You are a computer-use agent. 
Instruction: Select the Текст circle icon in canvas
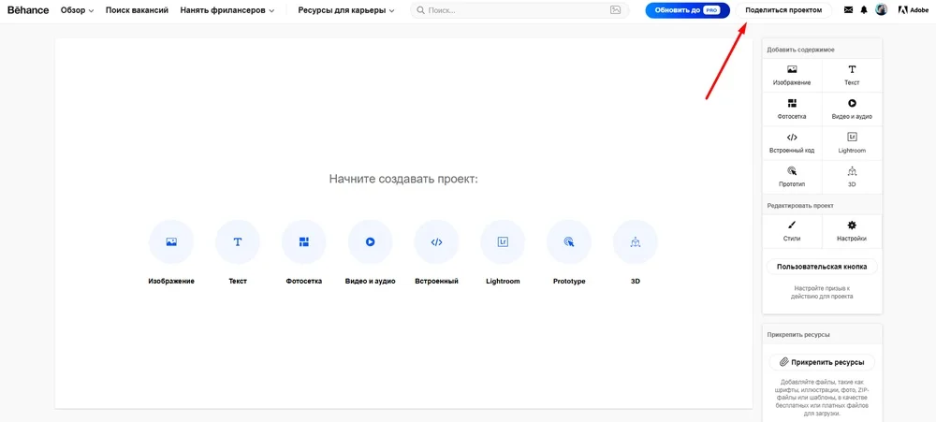[238, 242]
